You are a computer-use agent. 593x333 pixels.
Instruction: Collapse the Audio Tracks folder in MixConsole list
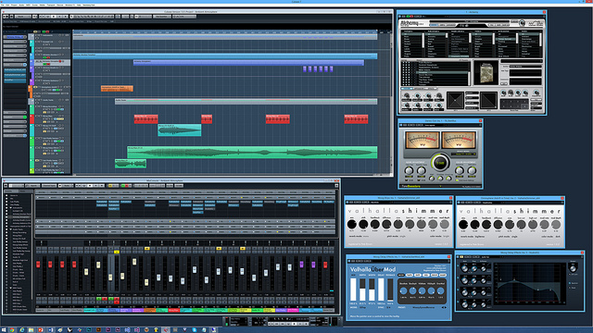tap(10, 229)
